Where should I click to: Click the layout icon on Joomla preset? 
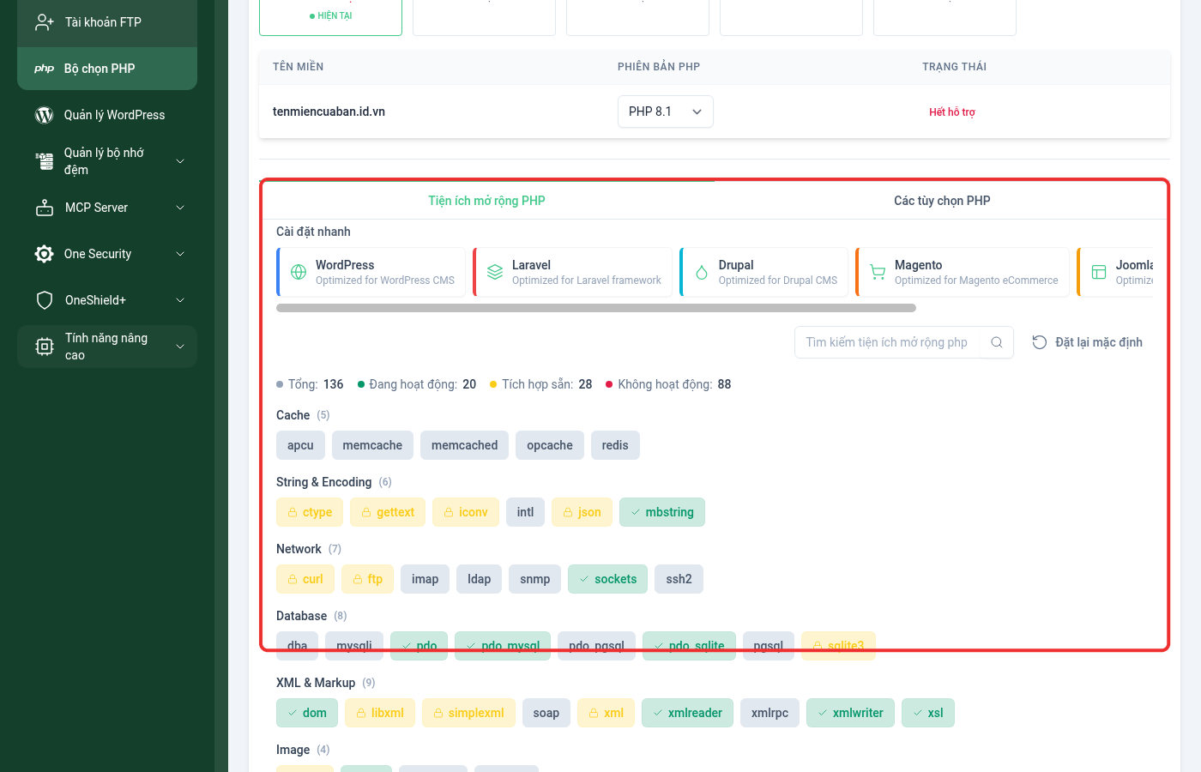[1099, 272]
